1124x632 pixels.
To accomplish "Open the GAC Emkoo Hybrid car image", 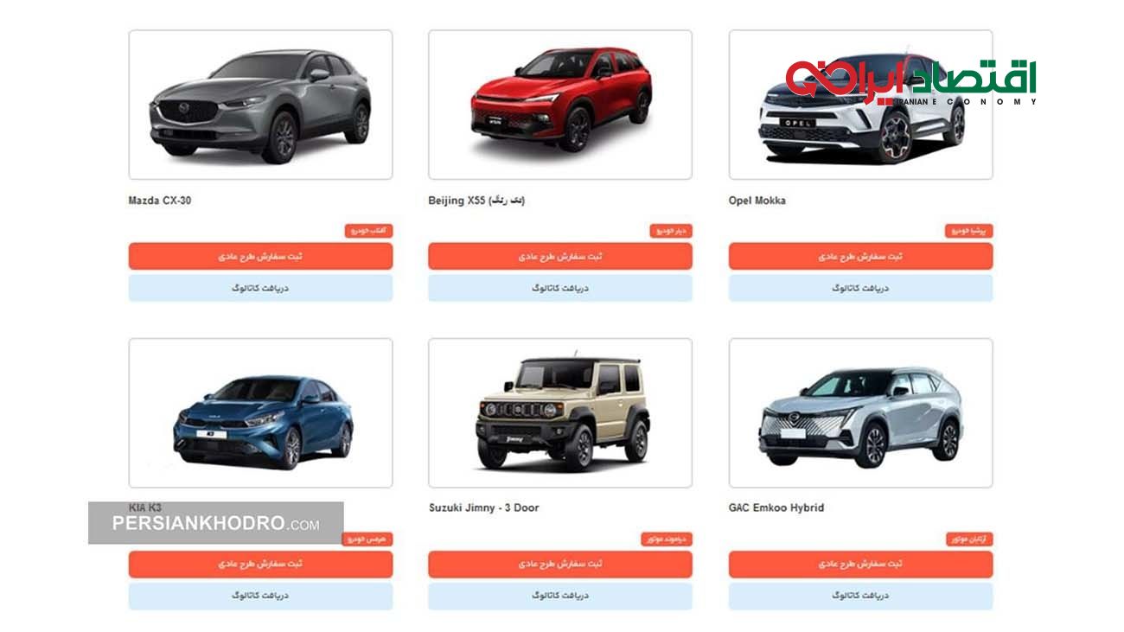I will (x=860, y=412).
